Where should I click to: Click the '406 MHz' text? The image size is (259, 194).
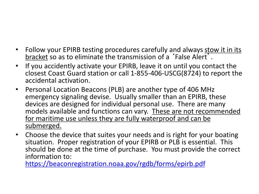[x=201, y=90]
